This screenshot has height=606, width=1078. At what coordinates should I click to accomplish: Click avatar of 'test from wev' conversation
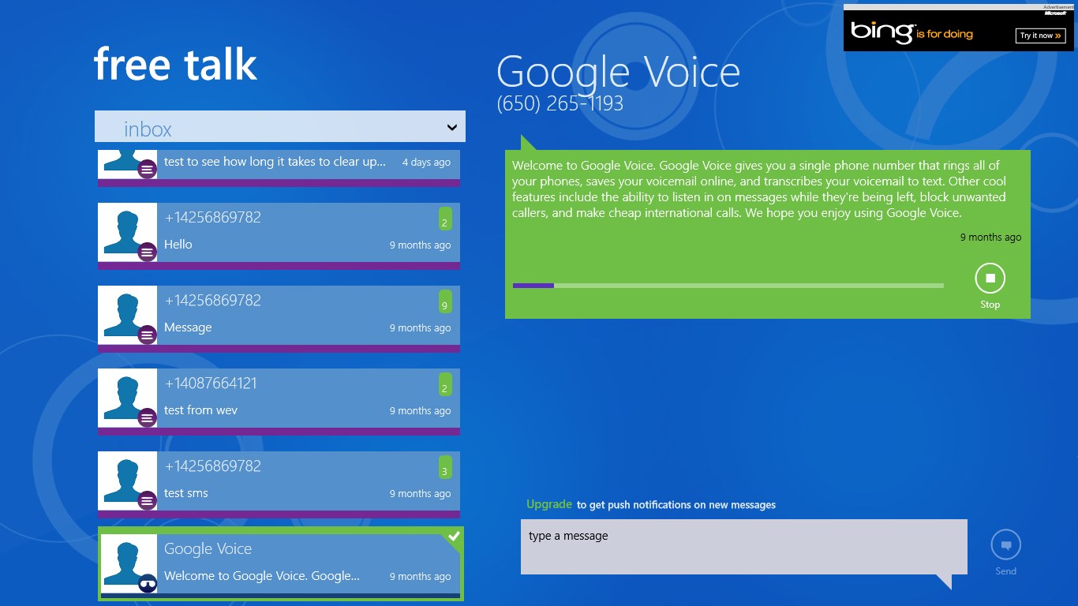click(x=127, y=398)
